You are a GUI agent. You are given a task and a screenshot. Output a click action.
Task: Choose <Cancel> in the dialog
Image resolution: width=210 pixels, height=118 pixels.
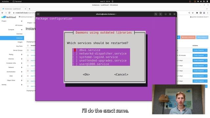point(121,74)
